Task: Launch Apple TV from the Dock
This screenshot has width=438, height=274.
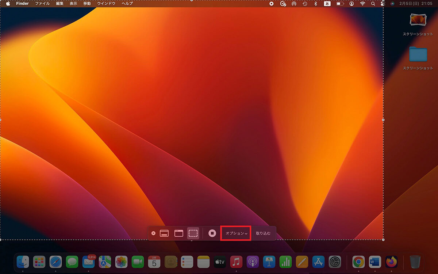Action: (x=220, y=262)
